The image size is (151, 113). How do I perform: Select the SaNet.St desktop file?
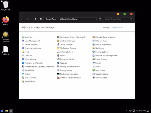(6, 50)
